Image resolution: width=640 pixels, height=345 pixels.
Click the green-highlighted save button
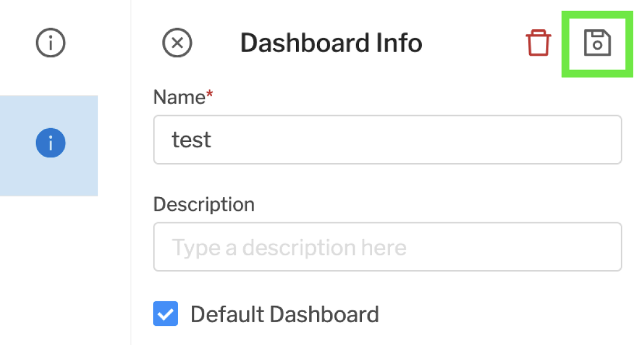597,44
